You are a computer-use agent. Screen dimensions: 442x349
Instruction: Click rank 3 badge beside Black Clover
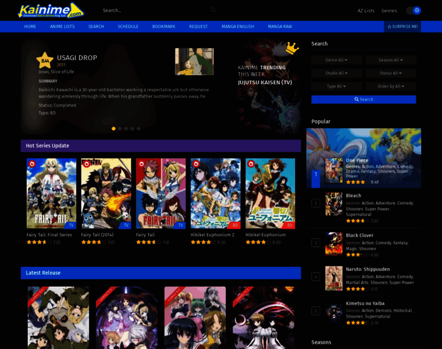[316, 243]
